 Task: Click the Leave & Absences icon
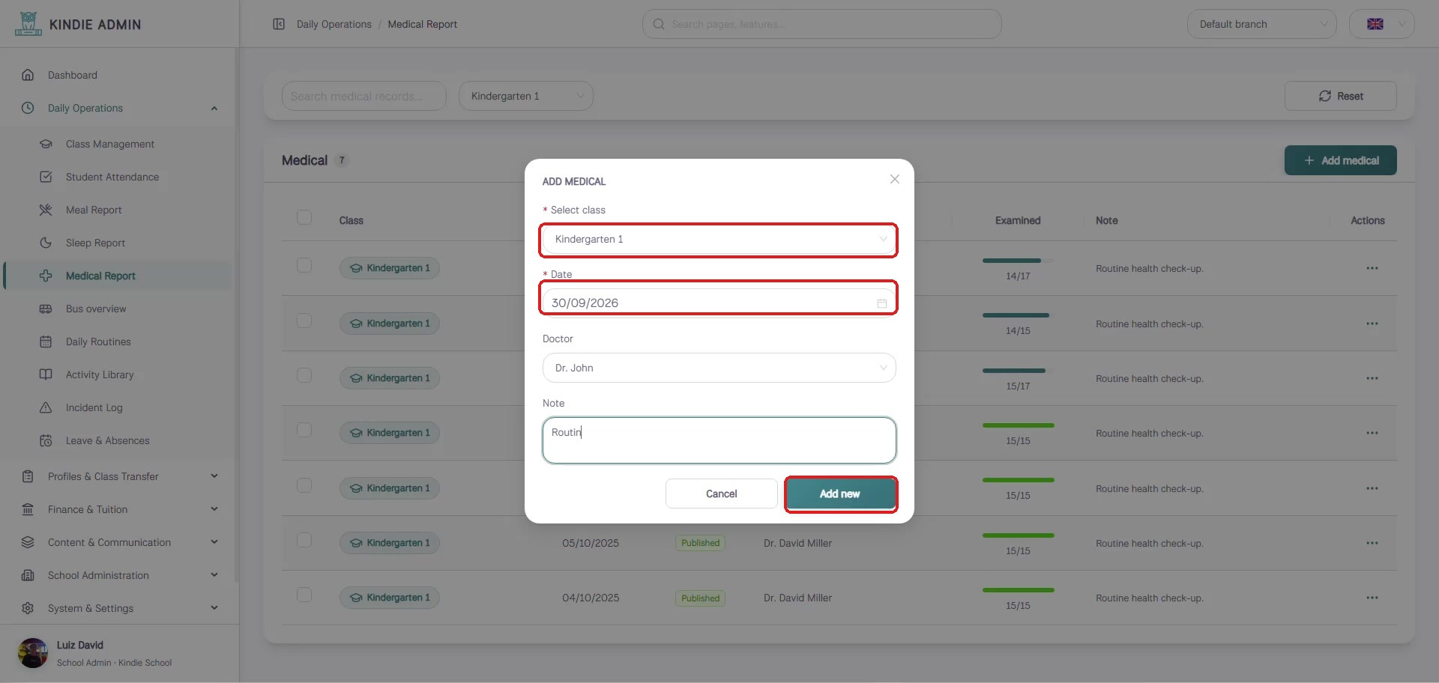tap(46, 440)
